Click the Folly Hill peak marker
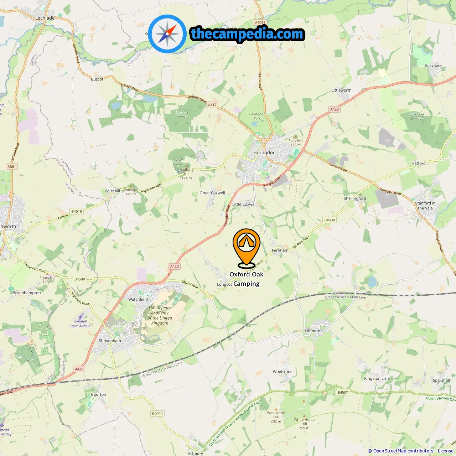This screenshot has width=456, height=456. [295, 136]
